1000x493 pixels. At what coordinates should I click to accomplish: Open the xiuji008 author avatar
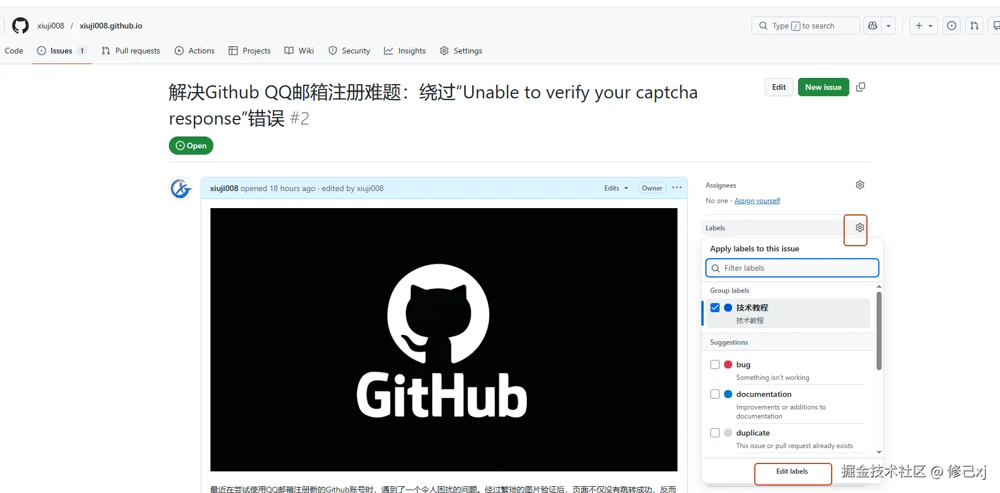coord(181,188)
